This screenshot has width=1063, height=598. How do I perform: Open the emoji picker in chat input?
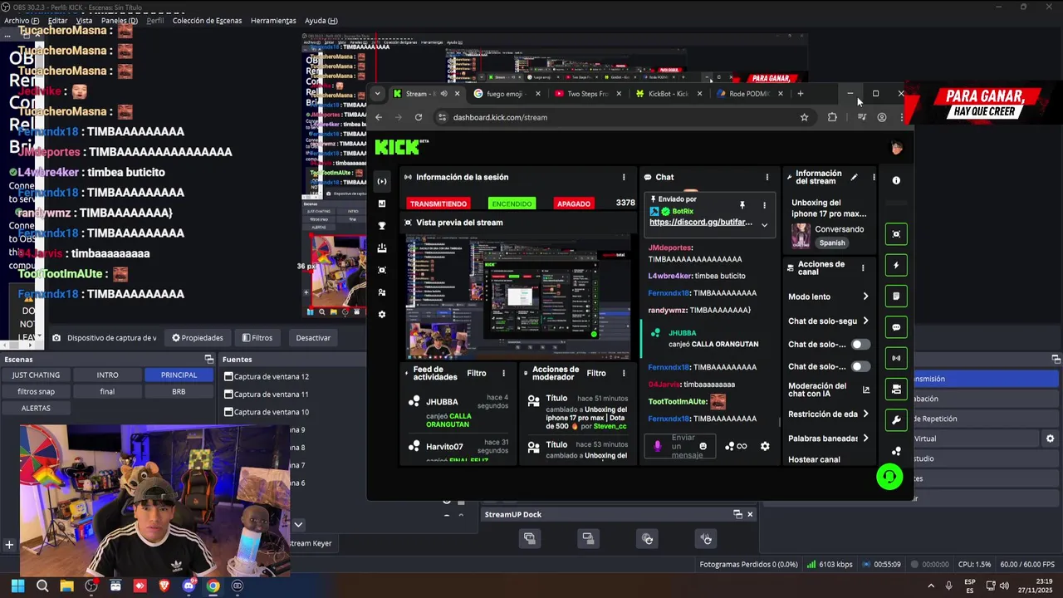point(703,446)
